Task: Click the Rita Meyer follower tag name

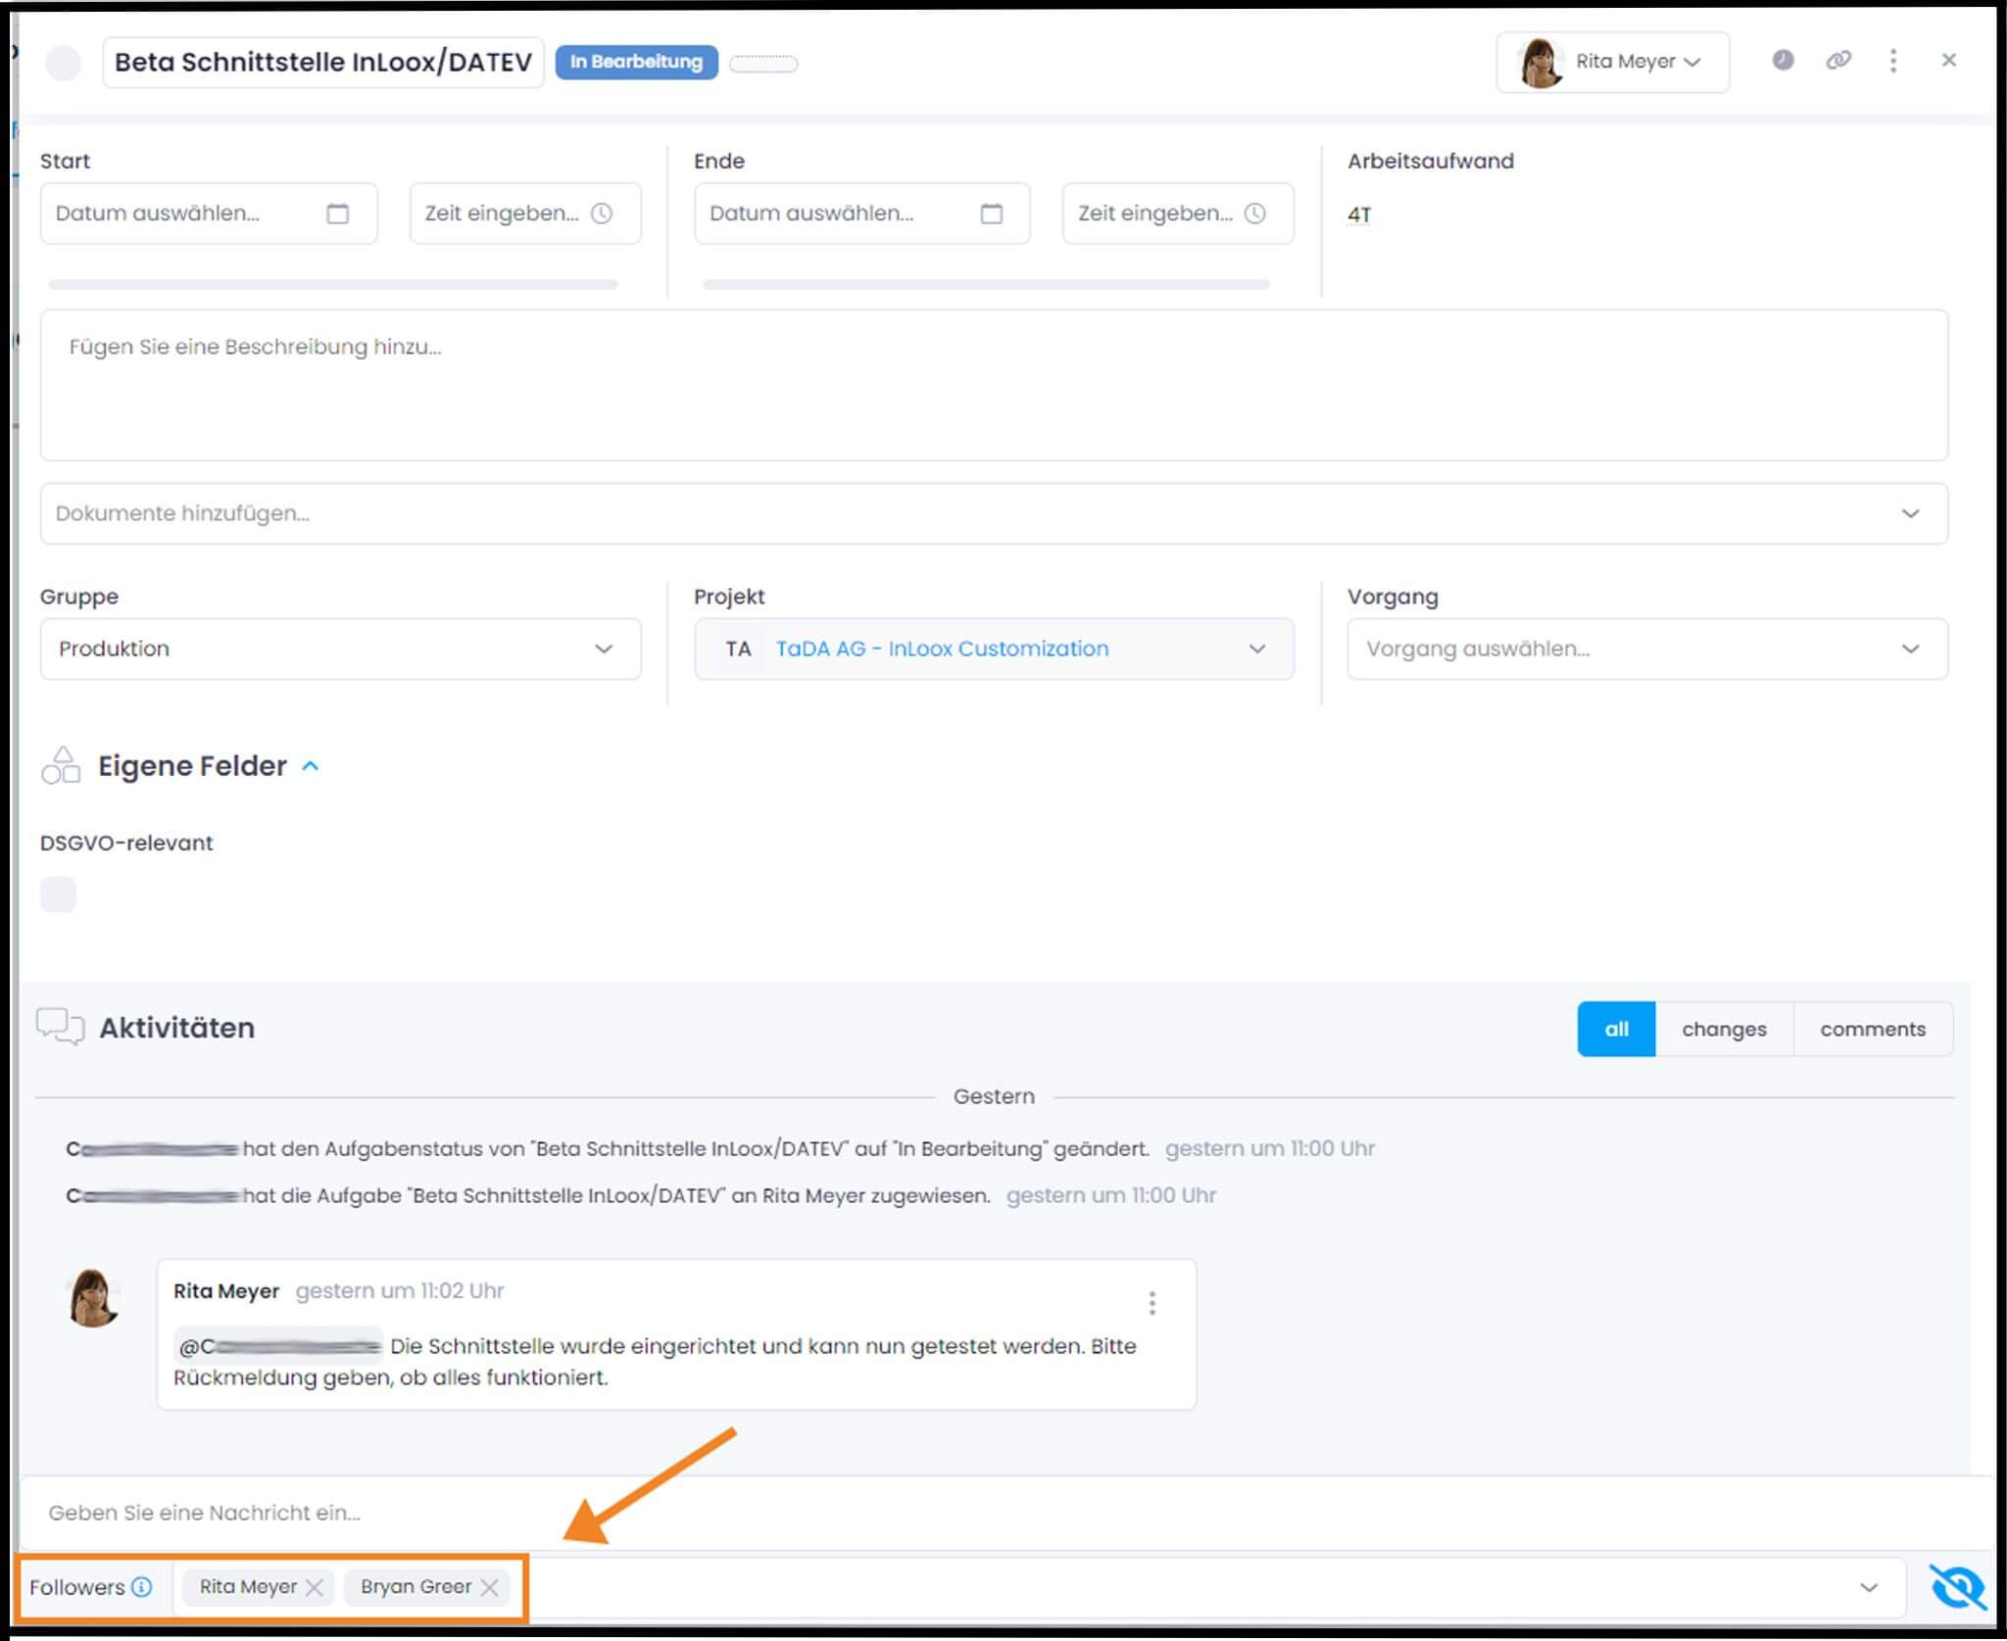Action: click(248, 1586)
